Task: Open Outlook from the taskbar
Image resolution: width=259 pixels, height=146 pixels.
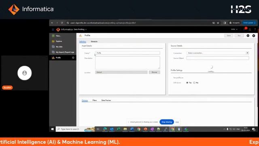Action: tap(112, 129)
